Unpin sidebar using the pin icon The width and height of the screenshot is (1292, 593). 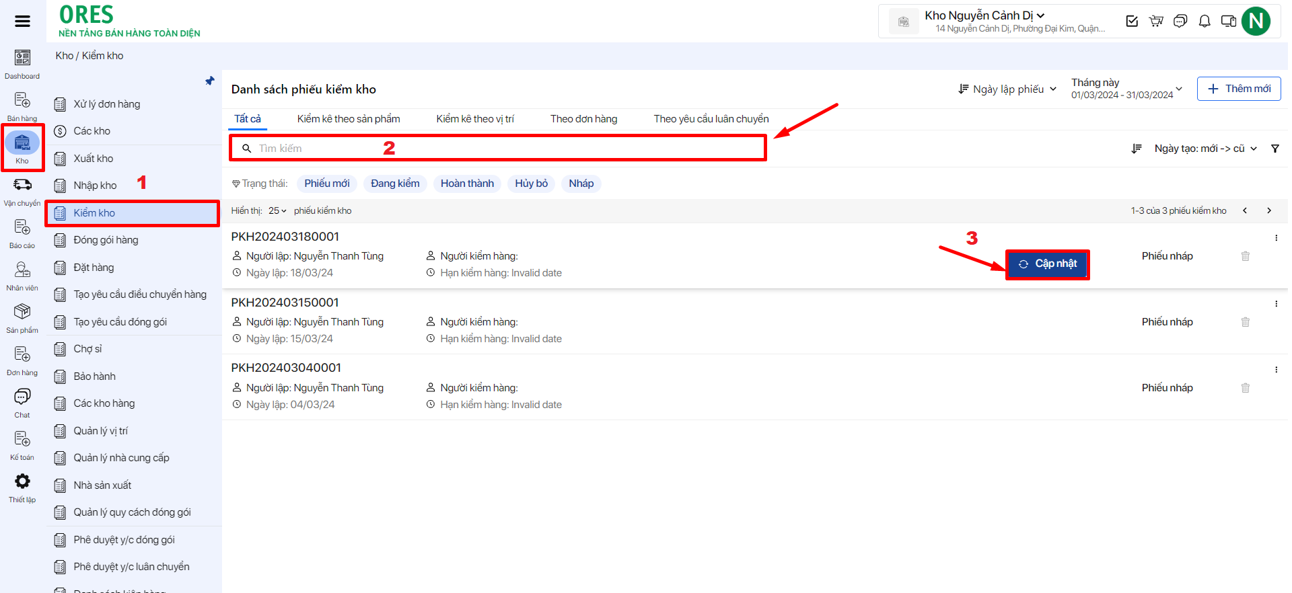pyautogui.click(x=210, y=81)
